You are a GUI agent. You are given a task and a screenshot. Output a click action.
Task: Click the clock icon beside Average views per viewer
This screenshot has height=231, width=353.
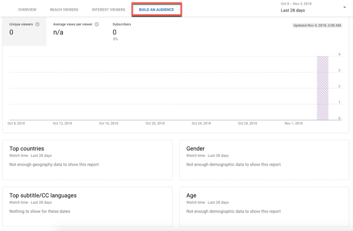(x=97, y=25)
